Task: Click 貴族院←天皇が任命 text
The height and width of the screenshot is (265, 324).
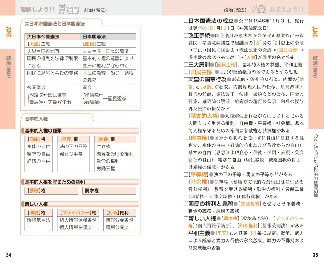Action: (50, 102)
